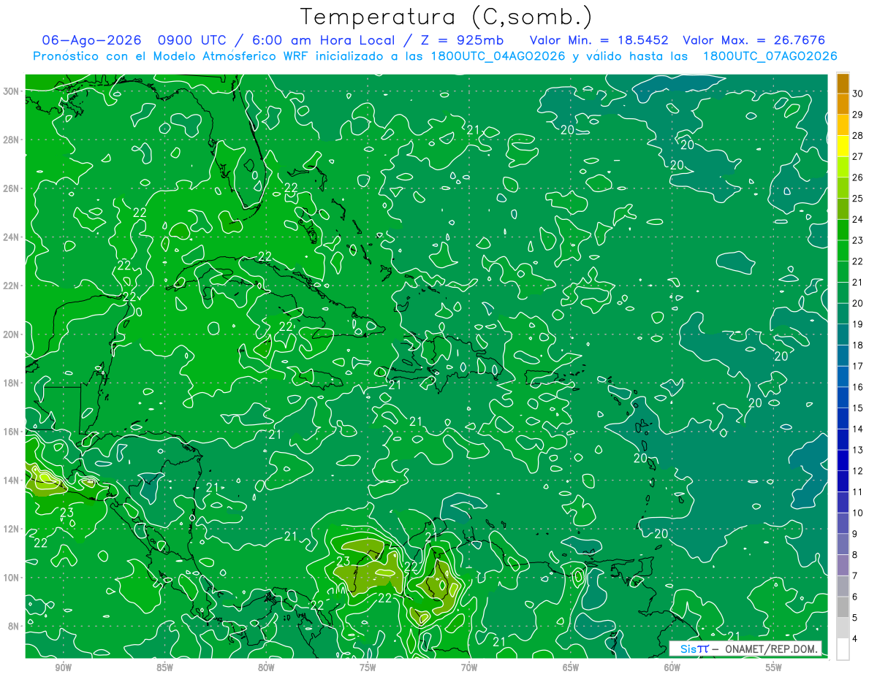The width and height of the screenshot is (877, 677).
Task: Click the legend swatch between 22 and 23
Action: coord(843,250)
